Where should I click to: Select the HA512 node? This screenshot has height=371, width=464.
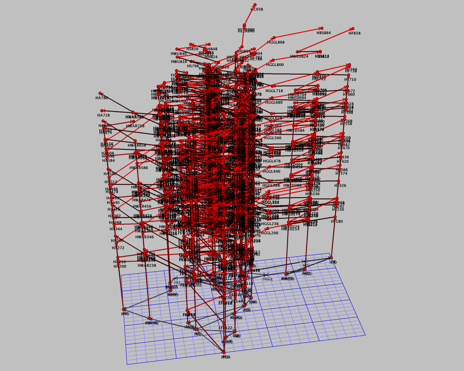point(109,178)
